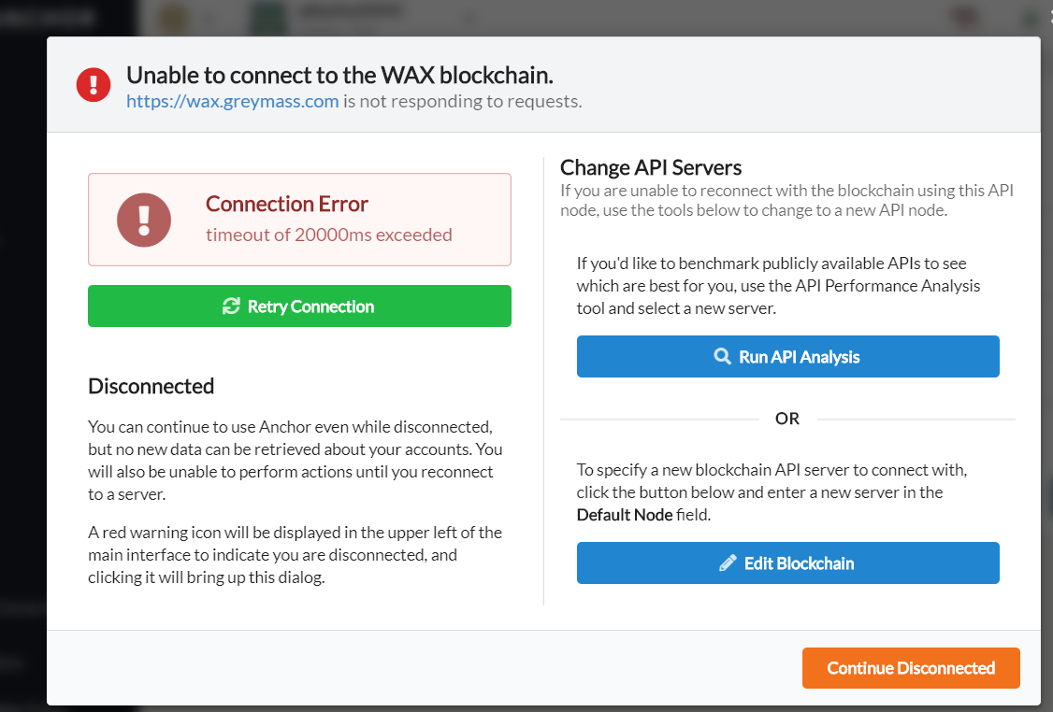Open the Edit Blockchain settings
Viewport: 1053px width, 712px height.
tap(787, 562)
